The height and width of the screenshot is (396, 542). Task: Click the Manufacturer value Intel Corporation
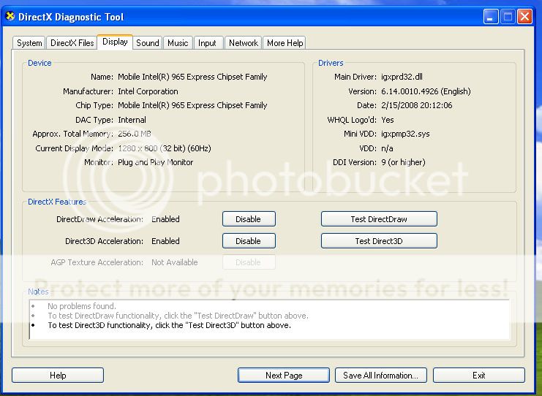click(148, 91)
